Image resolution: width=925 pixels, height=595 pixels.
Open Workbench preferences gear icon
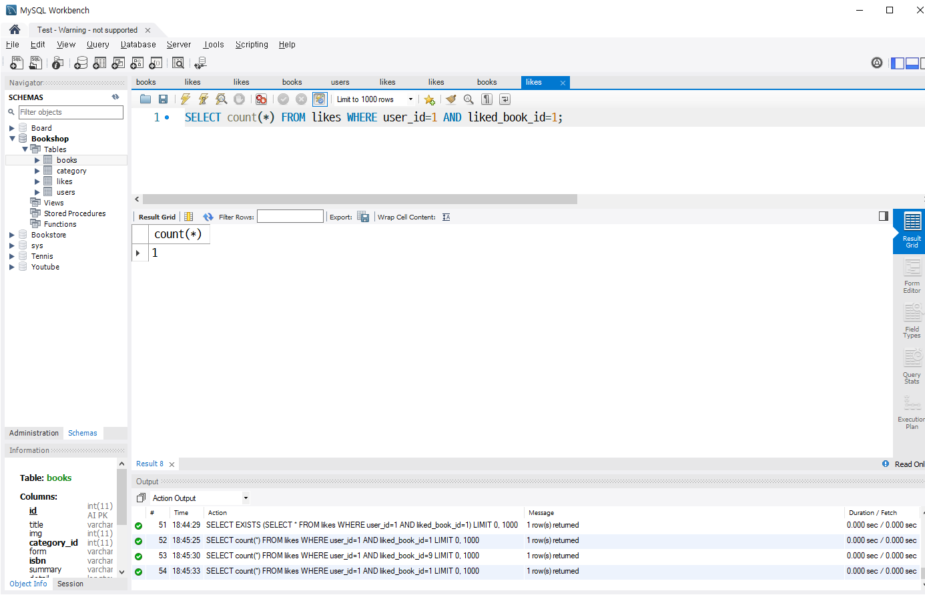click(877, 63)
